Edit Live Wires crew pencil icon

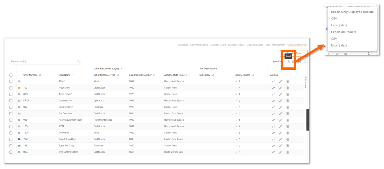(x=280, y=133)
